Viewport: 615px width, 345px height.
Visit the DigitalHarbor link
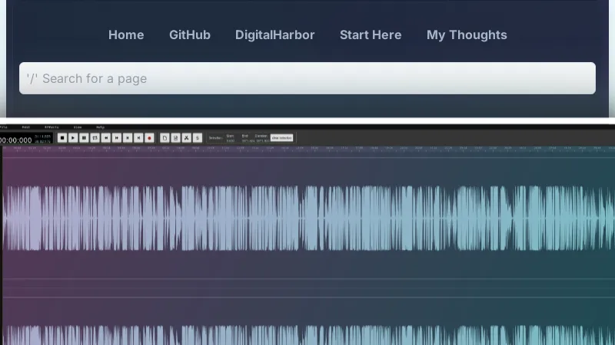pos(275,34)
